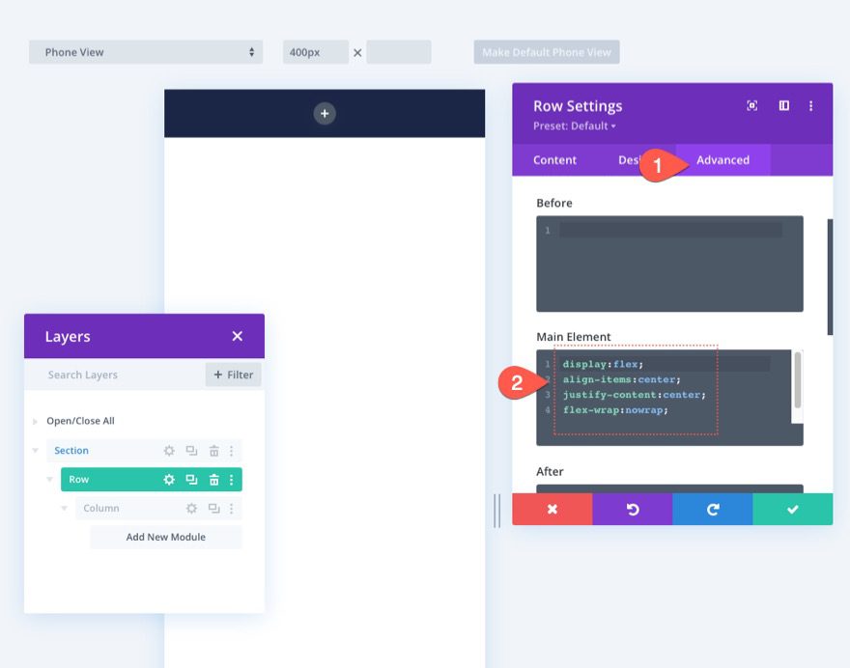Duplicate the Column with its copy icon
Screen dimensions: 850x668
click(x=214, y=508)
